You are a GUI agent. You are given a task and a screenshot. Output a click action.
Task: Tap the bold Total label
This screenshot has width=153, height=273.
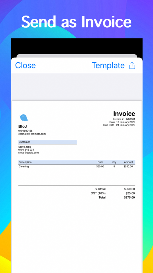(102, 197)
